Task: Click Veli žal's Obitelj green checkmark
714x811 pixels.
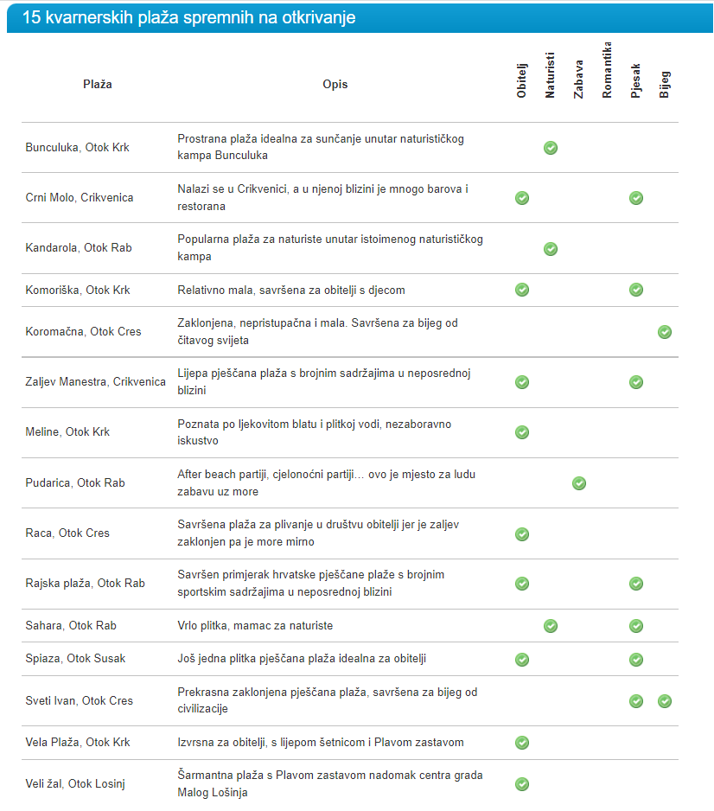Action: (522, 784)
